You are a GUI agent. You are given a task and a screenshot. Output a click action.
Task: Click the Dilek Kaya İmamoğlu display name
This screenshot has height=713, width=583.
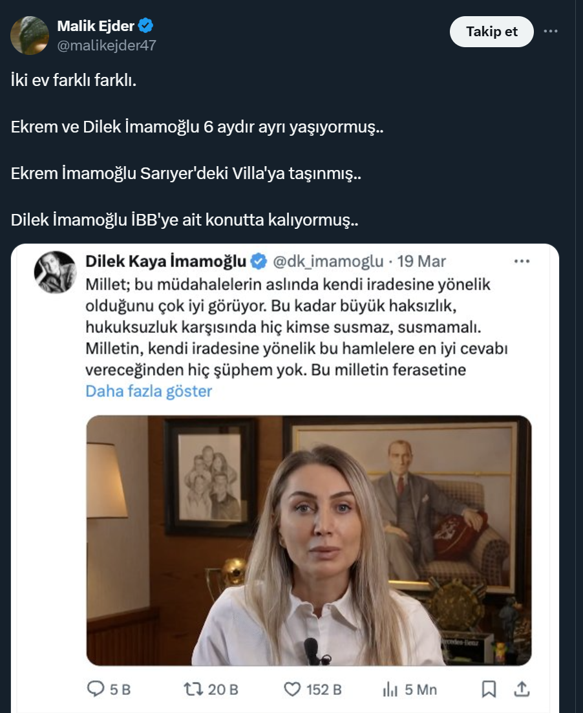pyautogui.click(x=165, y=262)
